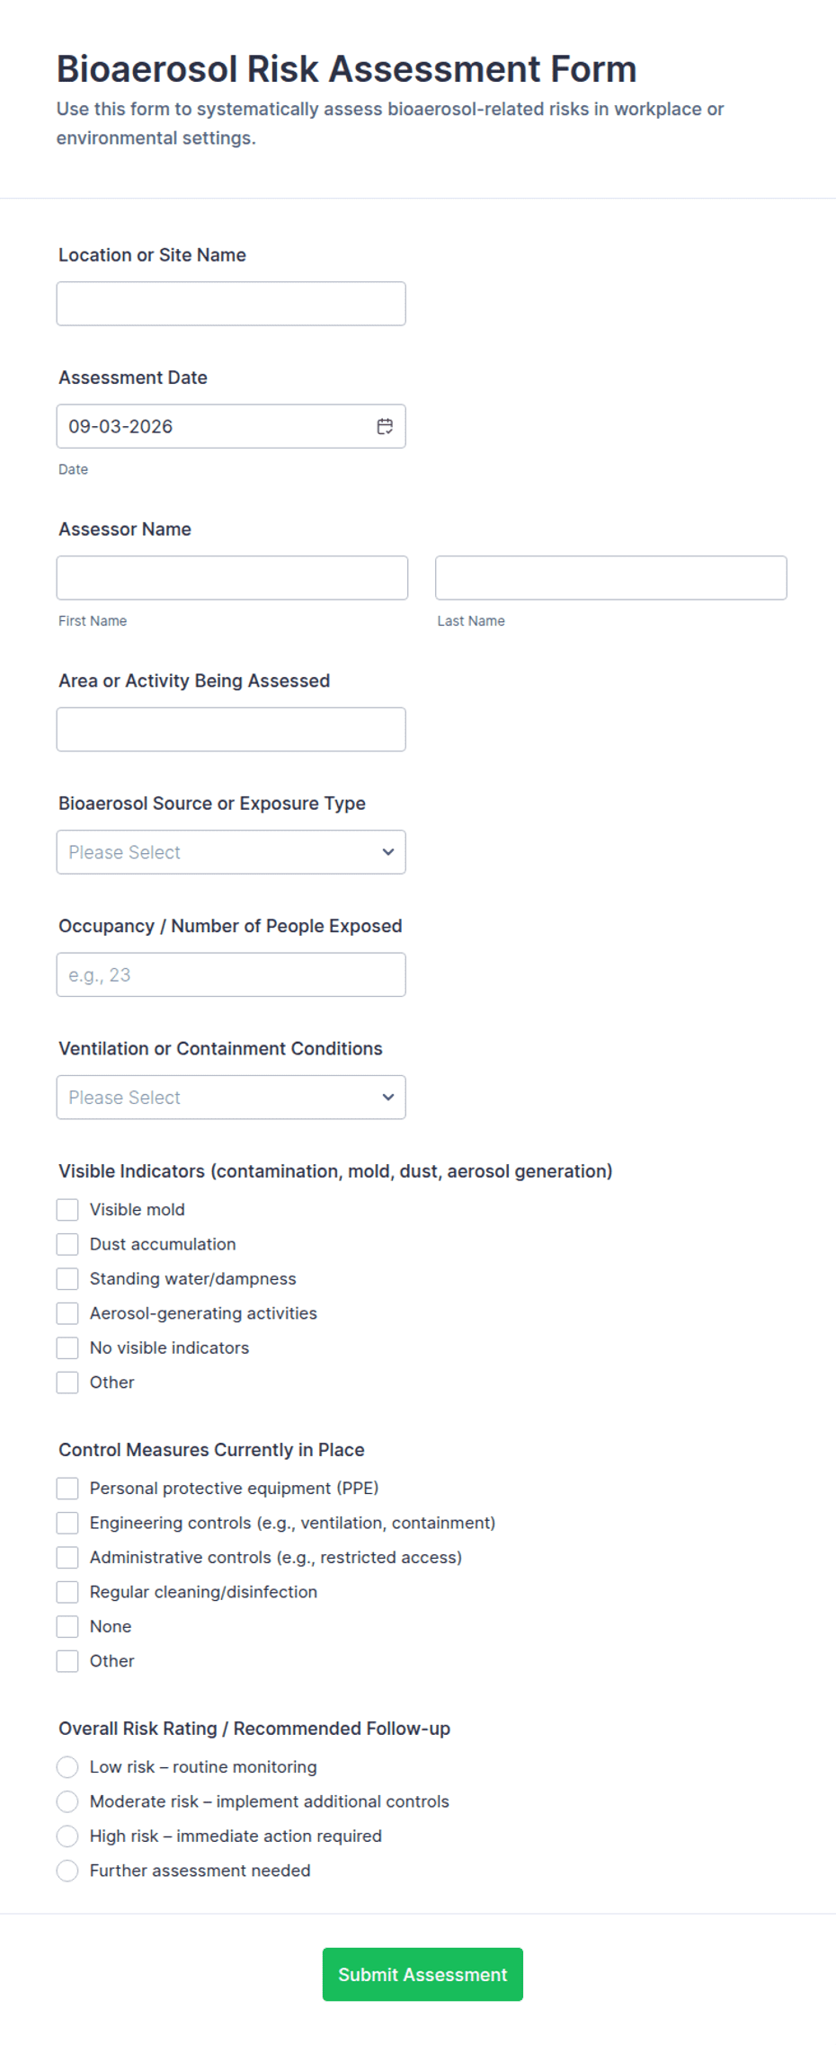Viewport: 836px width, 2045px height.
Task: Focus the First Name input
Action: click(x=232, y=578)
